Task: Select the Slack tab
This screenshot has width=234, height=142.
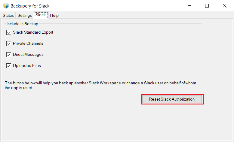Action: point(41,15)
